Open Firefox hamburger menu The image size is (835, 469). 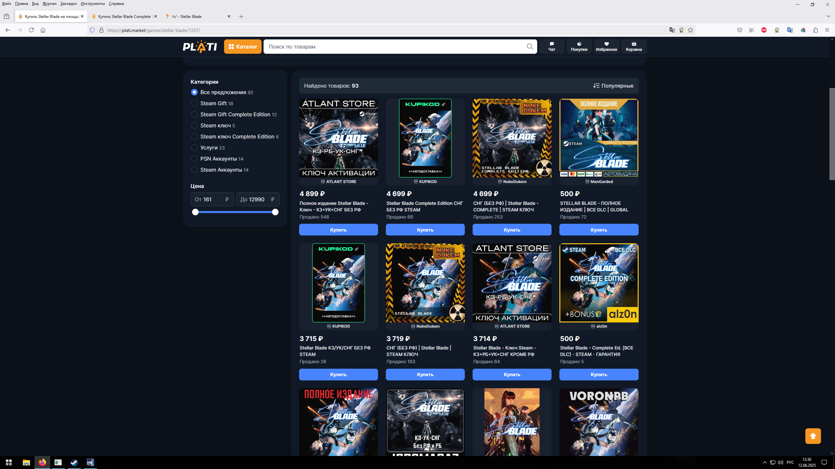827,30
